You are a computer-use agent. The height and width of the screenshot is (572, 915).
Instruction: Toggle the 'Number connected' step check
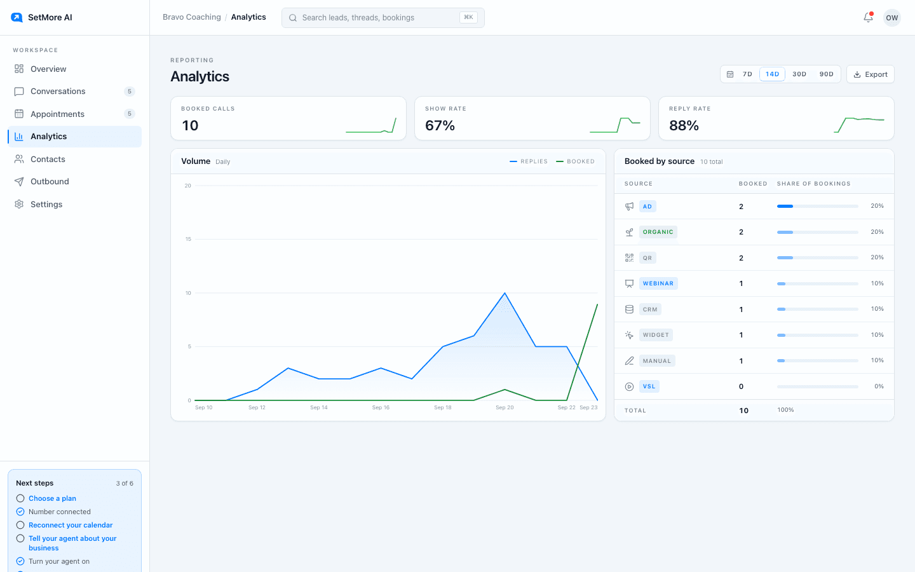20,512
